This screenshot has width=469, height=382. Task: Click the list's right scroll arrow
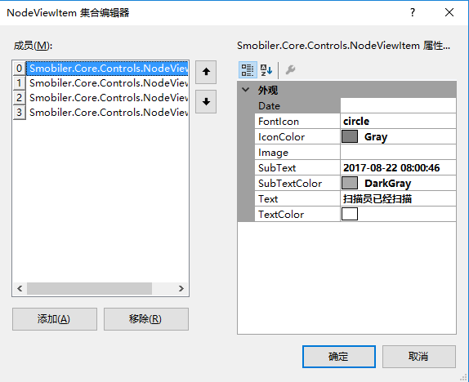pos(181,288)
